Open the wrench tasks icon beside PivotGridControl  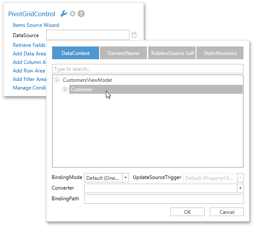click(64, 14)
